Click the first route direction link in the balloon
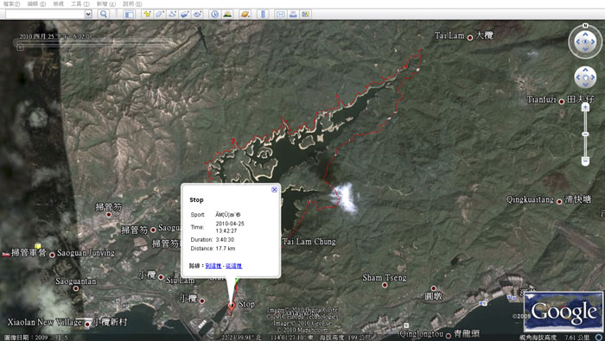The height and width of the screenshot is (341, 605). pos(213,266)
